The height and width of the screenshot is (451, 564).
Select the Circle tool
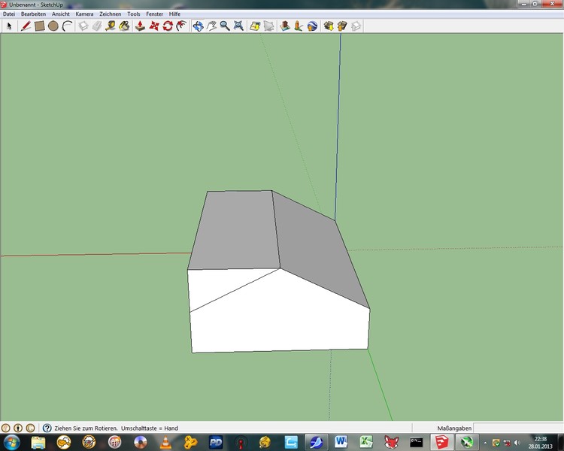[x=53, y=26]
